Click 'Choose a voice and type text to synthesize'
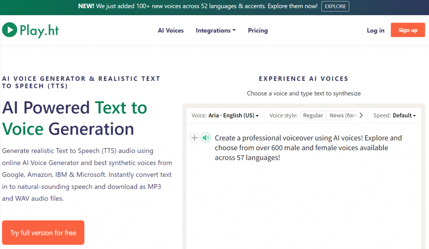Screen dimensions: 429x249 tap(304, 93)
